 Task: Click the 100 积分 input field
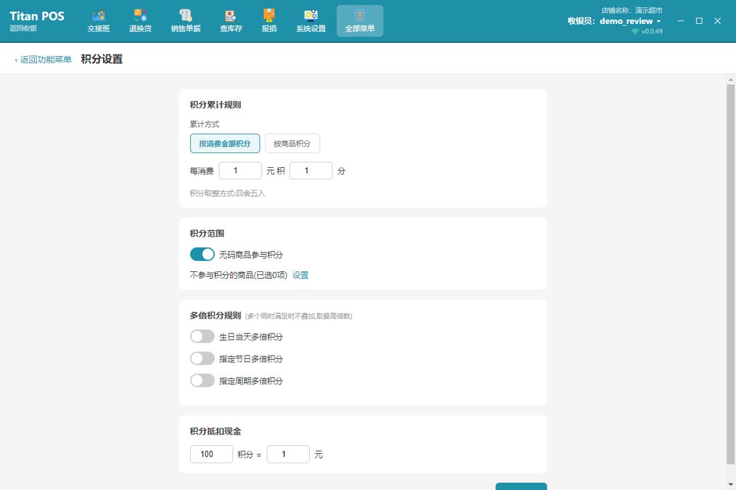(211, 454)
